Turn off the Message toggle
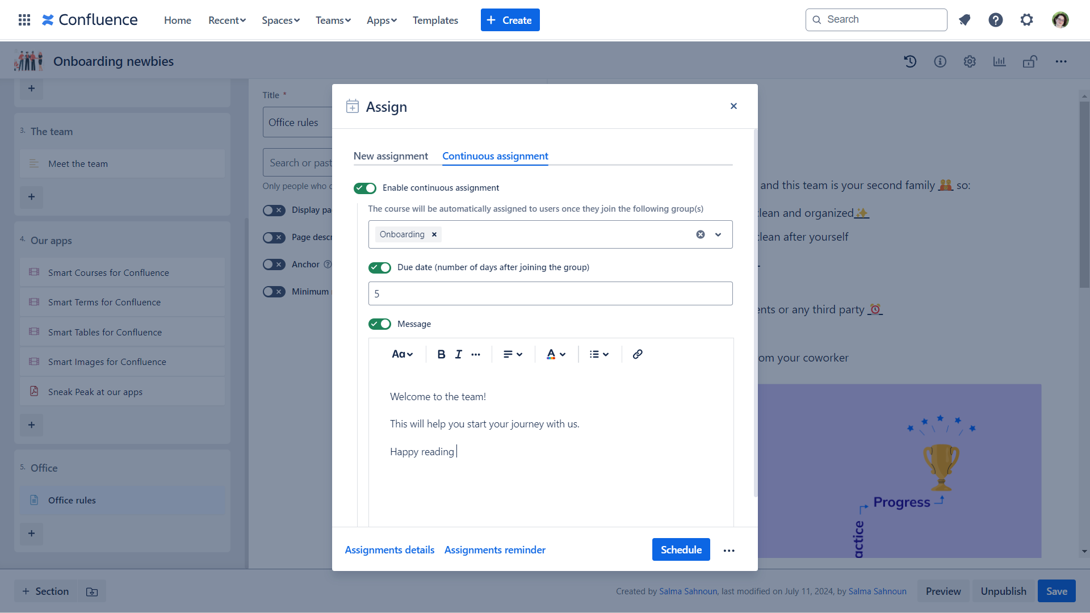This screenshot has height=613, width=1090. [x=380, y=324]
